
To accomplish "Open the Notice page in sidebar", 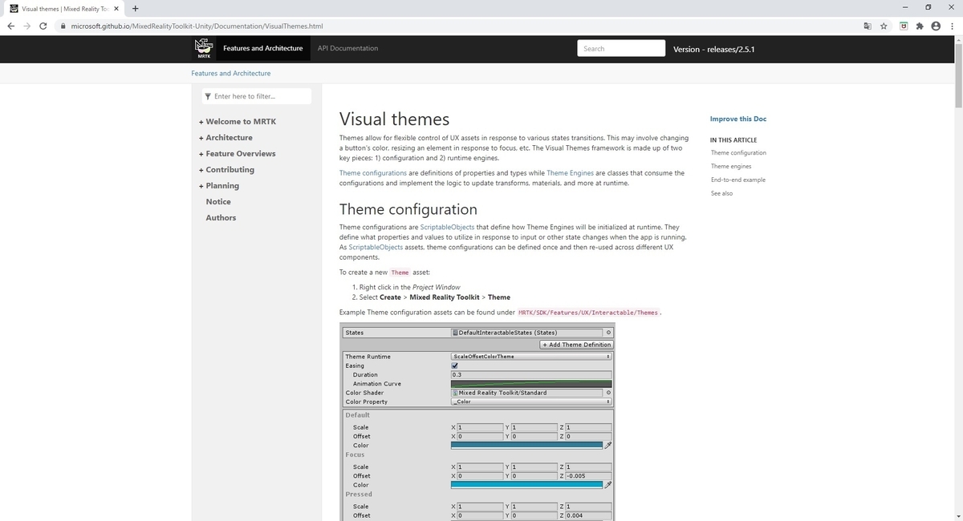I will pyautogui.click(x=218, y=202).
